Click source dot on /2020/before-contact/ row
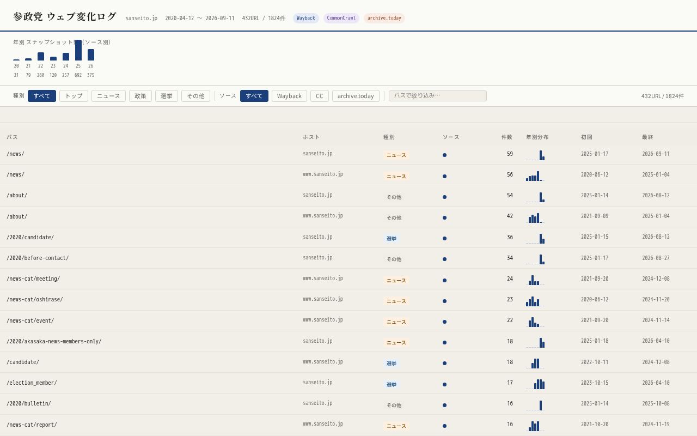This screenshot has width=697, height=436. coord(444,259)
